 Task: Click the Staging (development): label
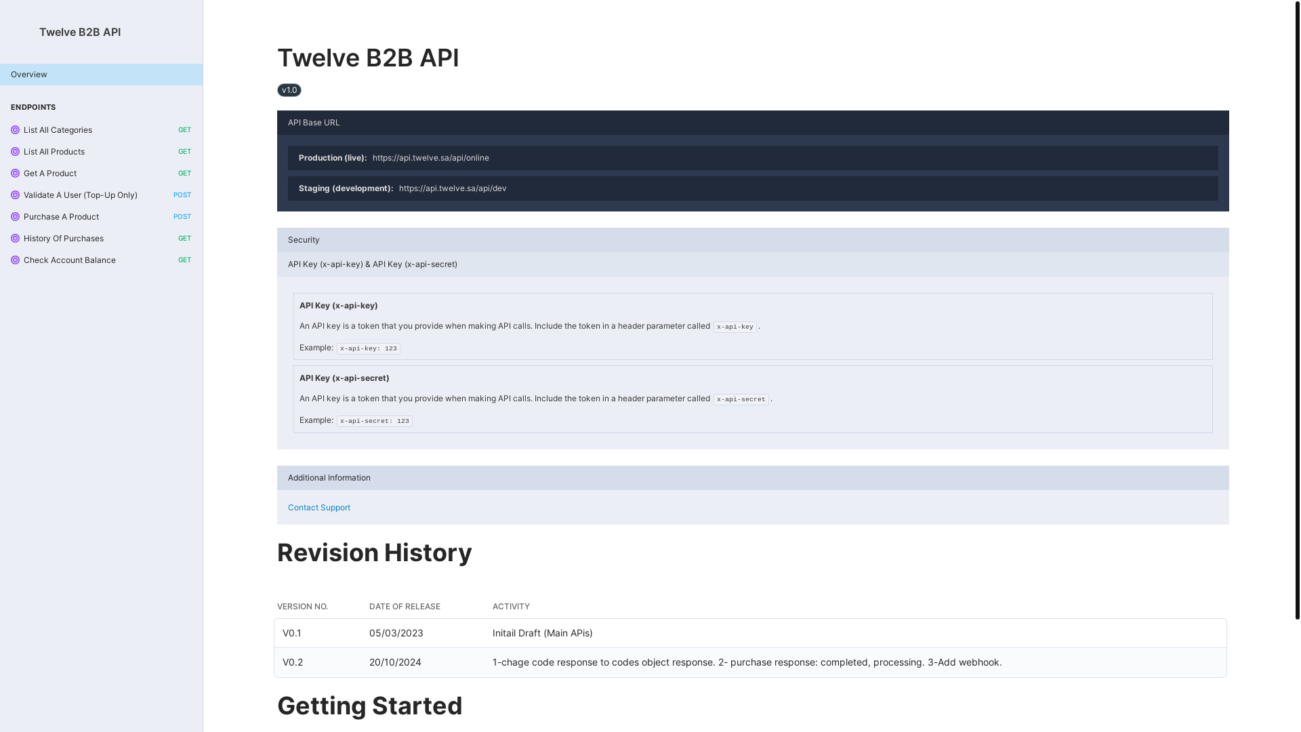tap(346, 188)
